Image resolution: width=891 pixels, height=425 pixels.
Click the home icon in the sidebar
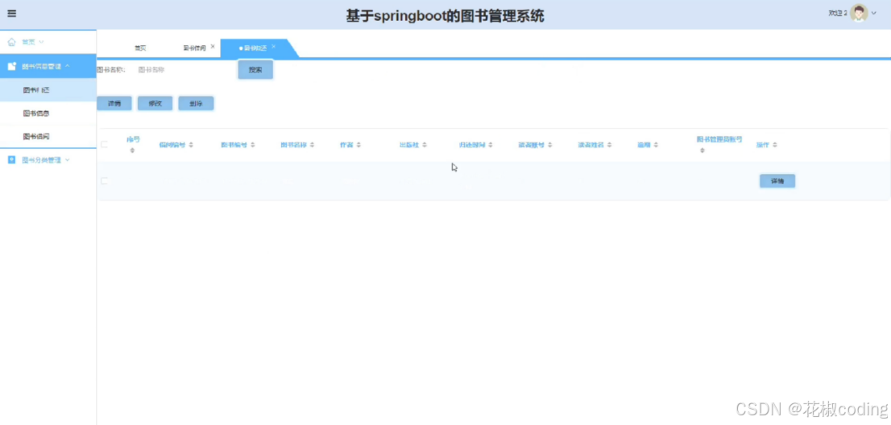pos(11,42)
